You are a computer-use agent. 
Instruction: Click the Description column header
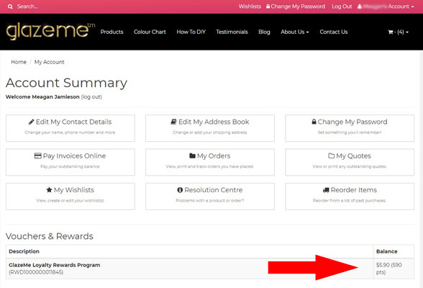pyautogui.click(x=24, y=251)
